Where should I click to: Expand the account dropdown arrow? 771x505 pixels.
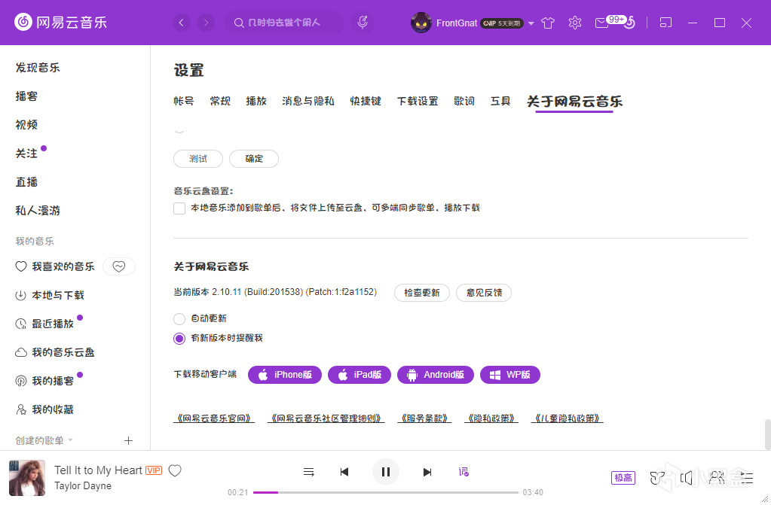(x=531, y=23)
